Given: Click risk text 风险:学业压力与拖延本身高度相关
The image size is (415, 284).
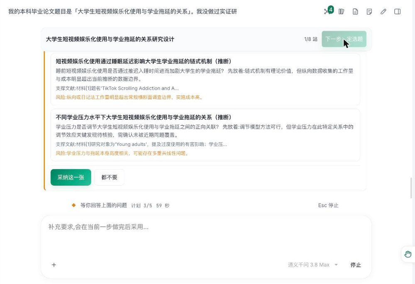Looking at the screenshot, I should coord(122,153).
